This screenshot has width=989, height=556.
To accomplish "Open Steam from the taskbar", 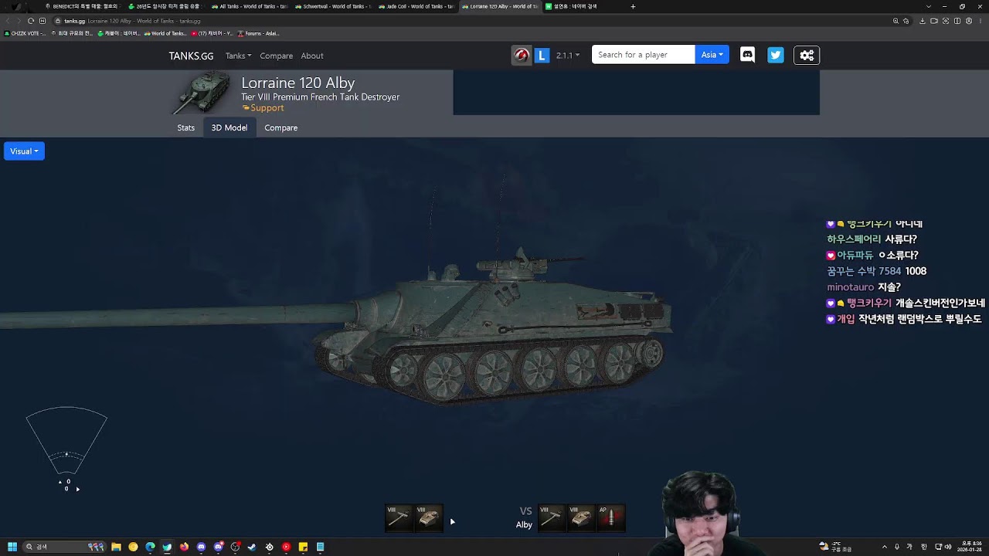I will coord(252,547).
